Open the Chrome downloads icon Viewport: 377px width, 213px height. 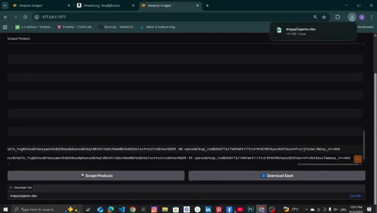point(352,17)
